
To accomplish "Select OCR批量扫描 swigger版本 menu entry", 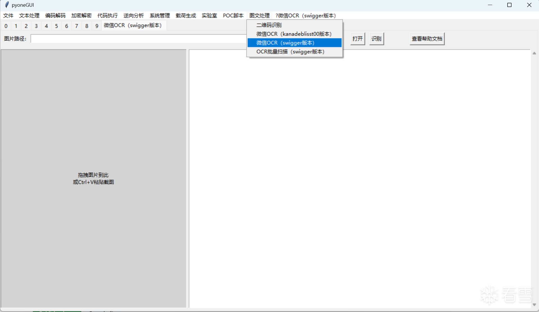I will click(x=290, y=52).
